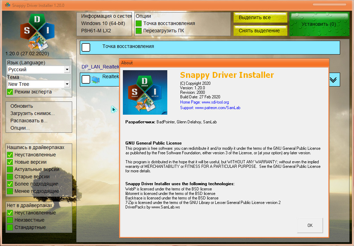This screenshot has width=354, height=246.
Task: Check the Точка восстановления row checkbox
Action: click(86, 48)
